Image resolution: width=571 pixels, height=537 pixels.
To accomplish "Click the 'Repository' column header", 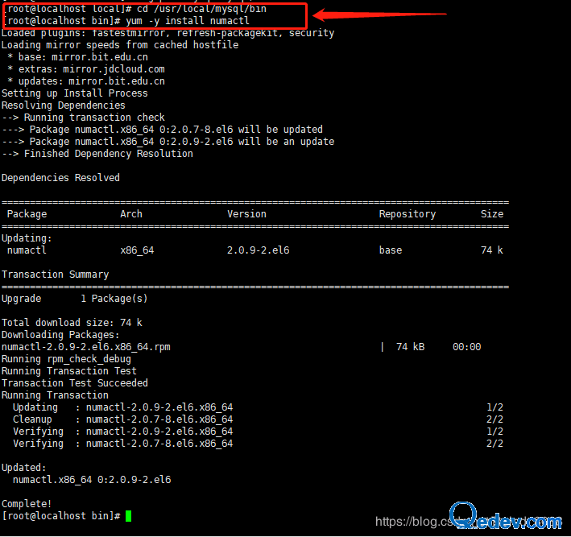I will pyautogui.click(x=408, y=214).
